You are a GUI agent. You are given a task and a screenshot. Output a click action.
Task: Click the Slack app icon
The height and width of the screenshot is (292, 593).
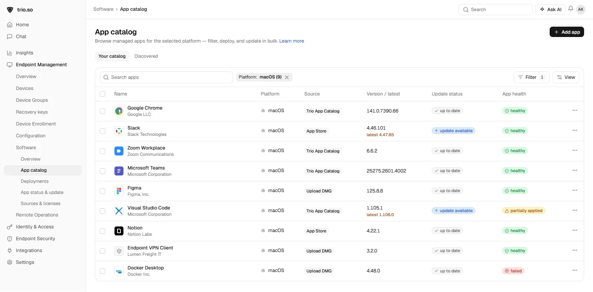click(x=119, y=131)
